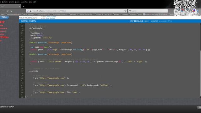201x113 pixels.
Task: Open the Software bookmarks folder
Action: coord(124,14)
